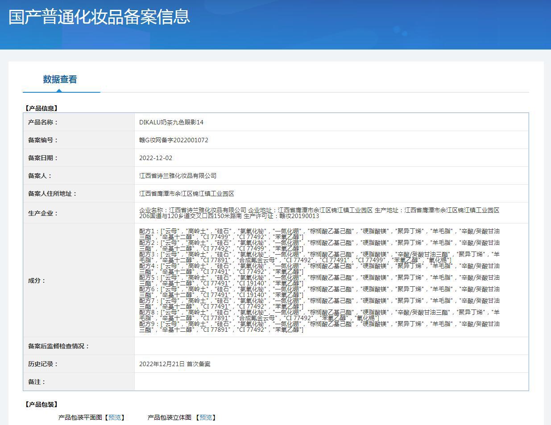Click the 配方5 ingredient list line
Screen dimensions: 551x425
(x=319, y=281)
